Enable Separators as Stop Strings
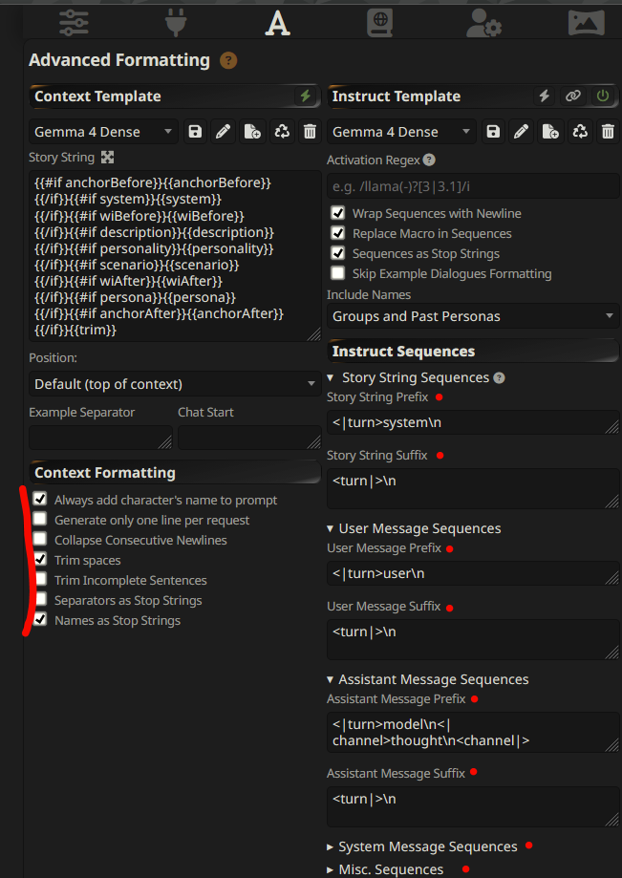 40,600
